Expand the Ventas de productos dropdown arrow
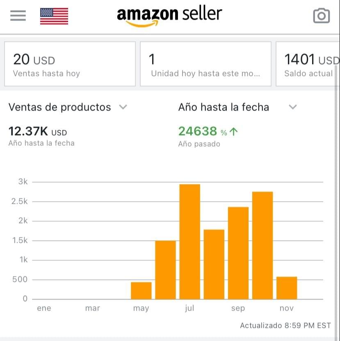Viewport: 340px width, 341px height. click(123, 107)
